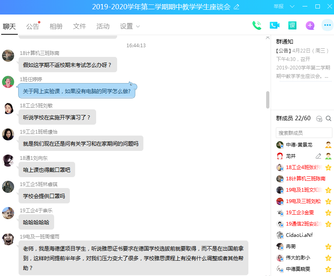Click the edit pencil next to 龙井
Screen dimensions: 334x276
318,156
